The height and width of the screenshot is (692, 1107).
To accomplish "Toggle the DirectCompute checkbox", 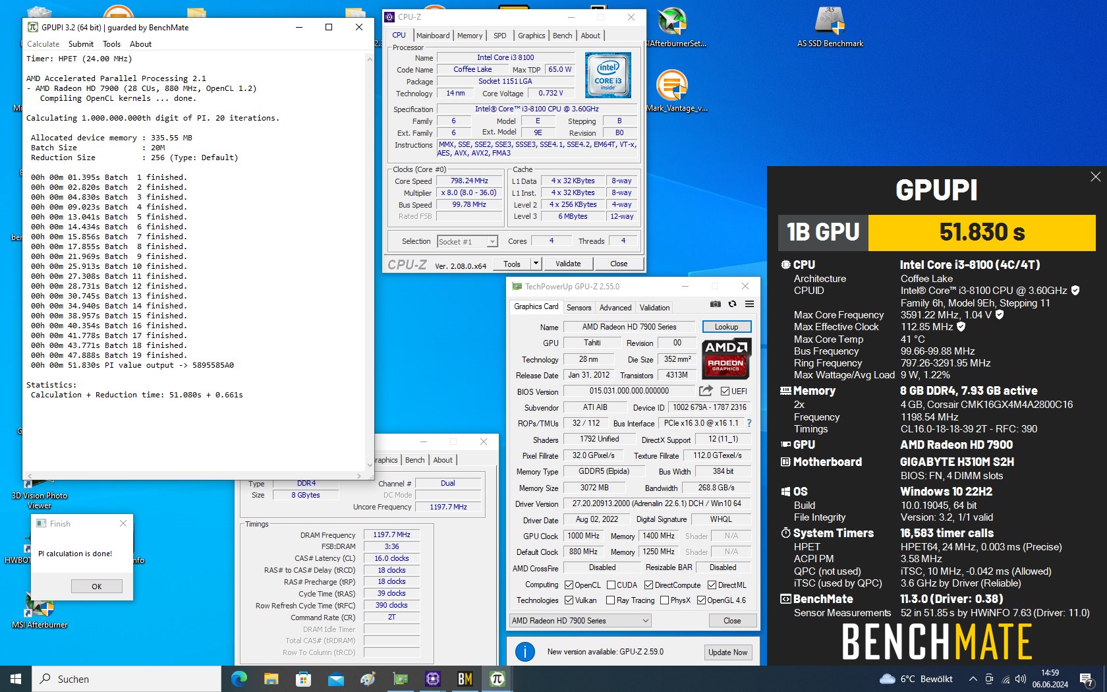I will click(x=648, y=585).
